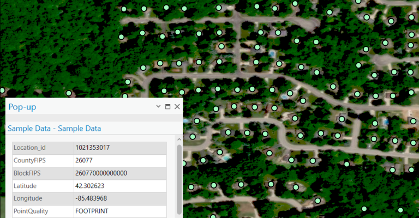Click the CountyFIPS field label
The width and height of the screenshot is (419, 218).
(x=43, y=161)
